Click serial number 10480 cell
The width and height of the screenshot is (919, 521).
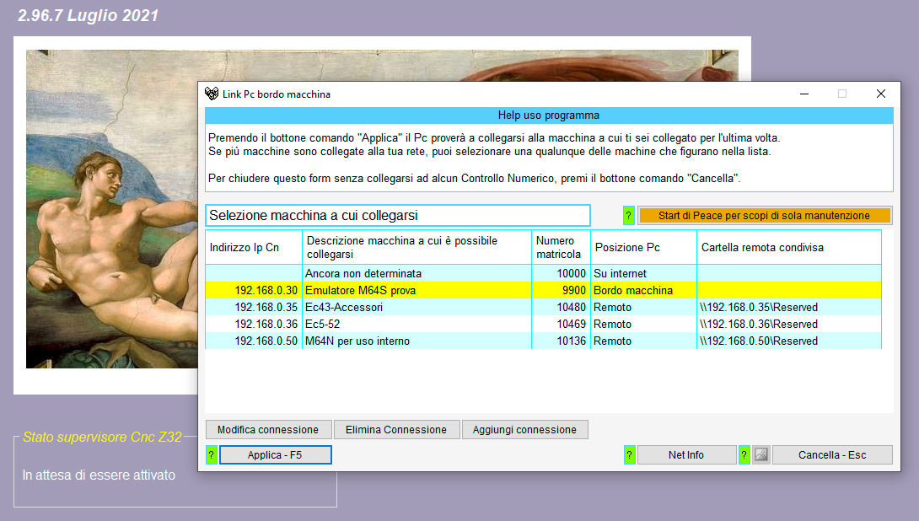click(x=561, y=307)
